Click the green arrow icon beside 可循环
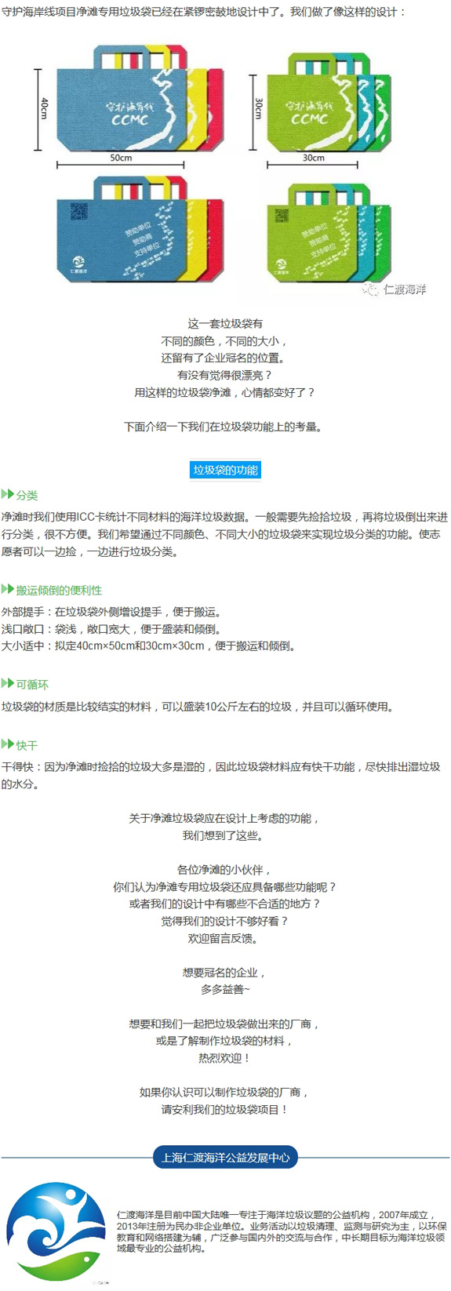 click(8, 683)
